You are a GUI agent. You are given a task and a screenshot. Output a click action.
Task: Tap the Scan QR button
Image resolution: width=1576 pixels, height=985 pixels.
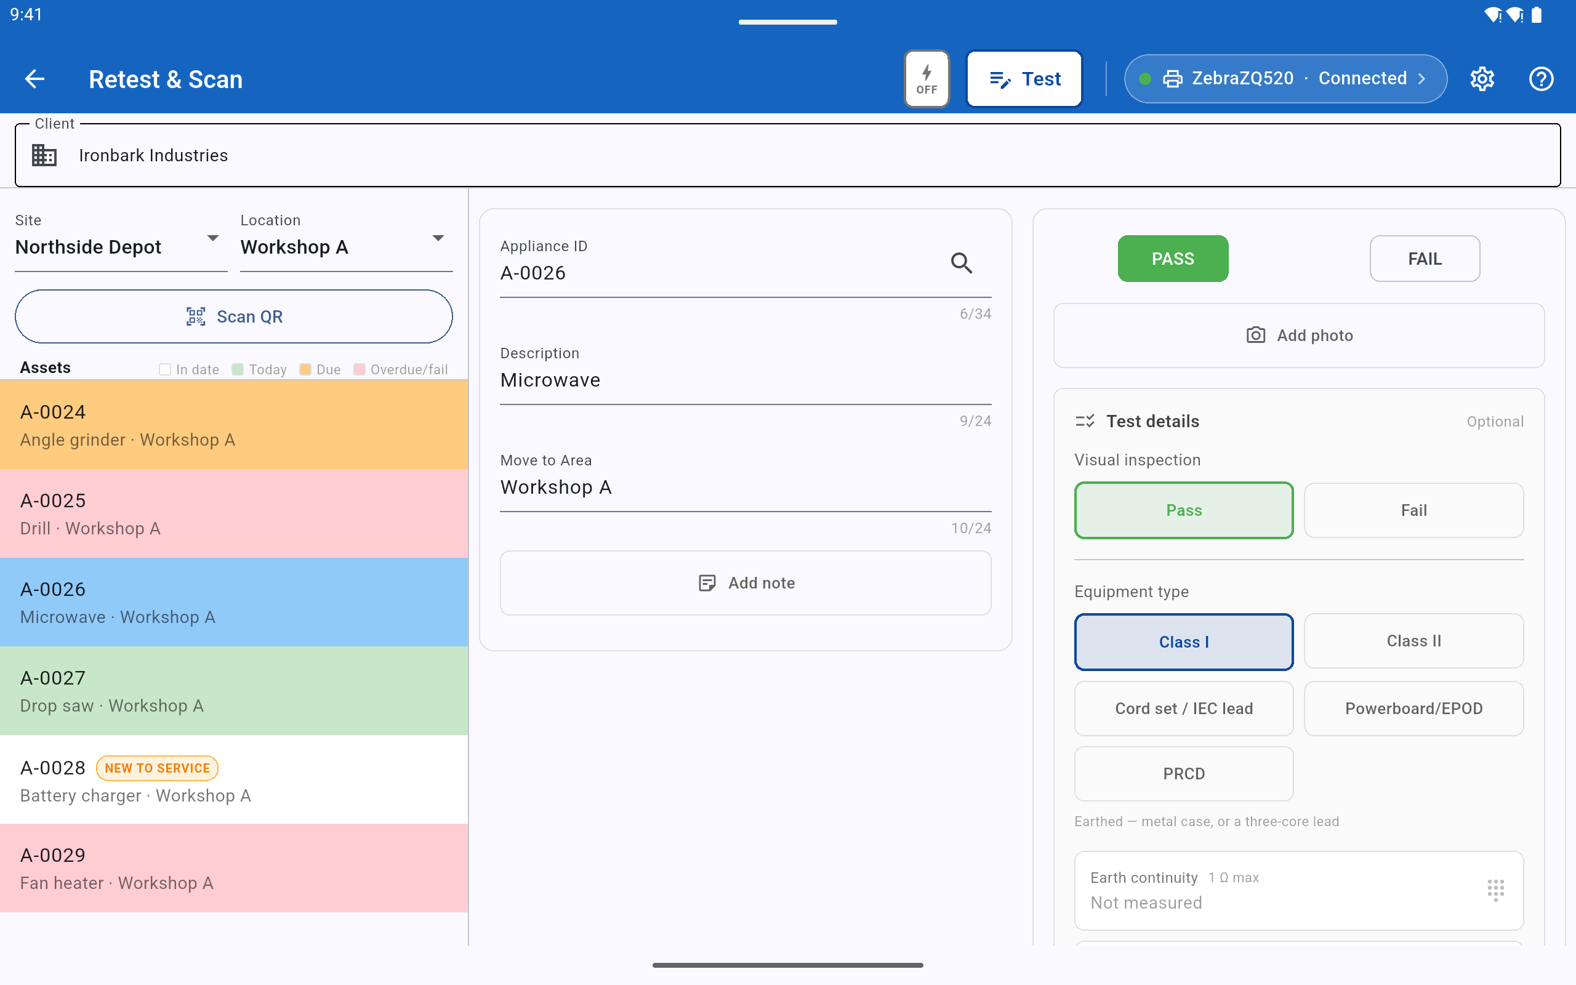tap(234, 316)
